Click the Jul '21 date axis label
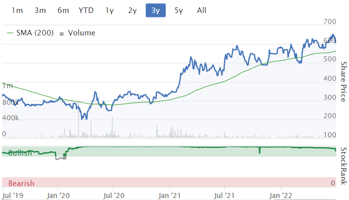The height and width of the screenshot is (200, 349). (x=224, y=196)
